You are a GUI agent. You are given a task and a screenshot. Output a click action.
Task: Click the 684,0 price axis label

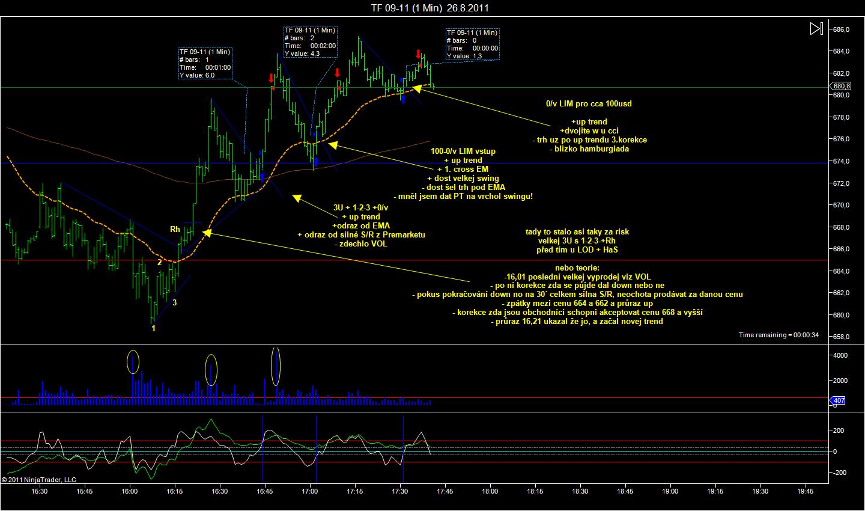(840, 51)
